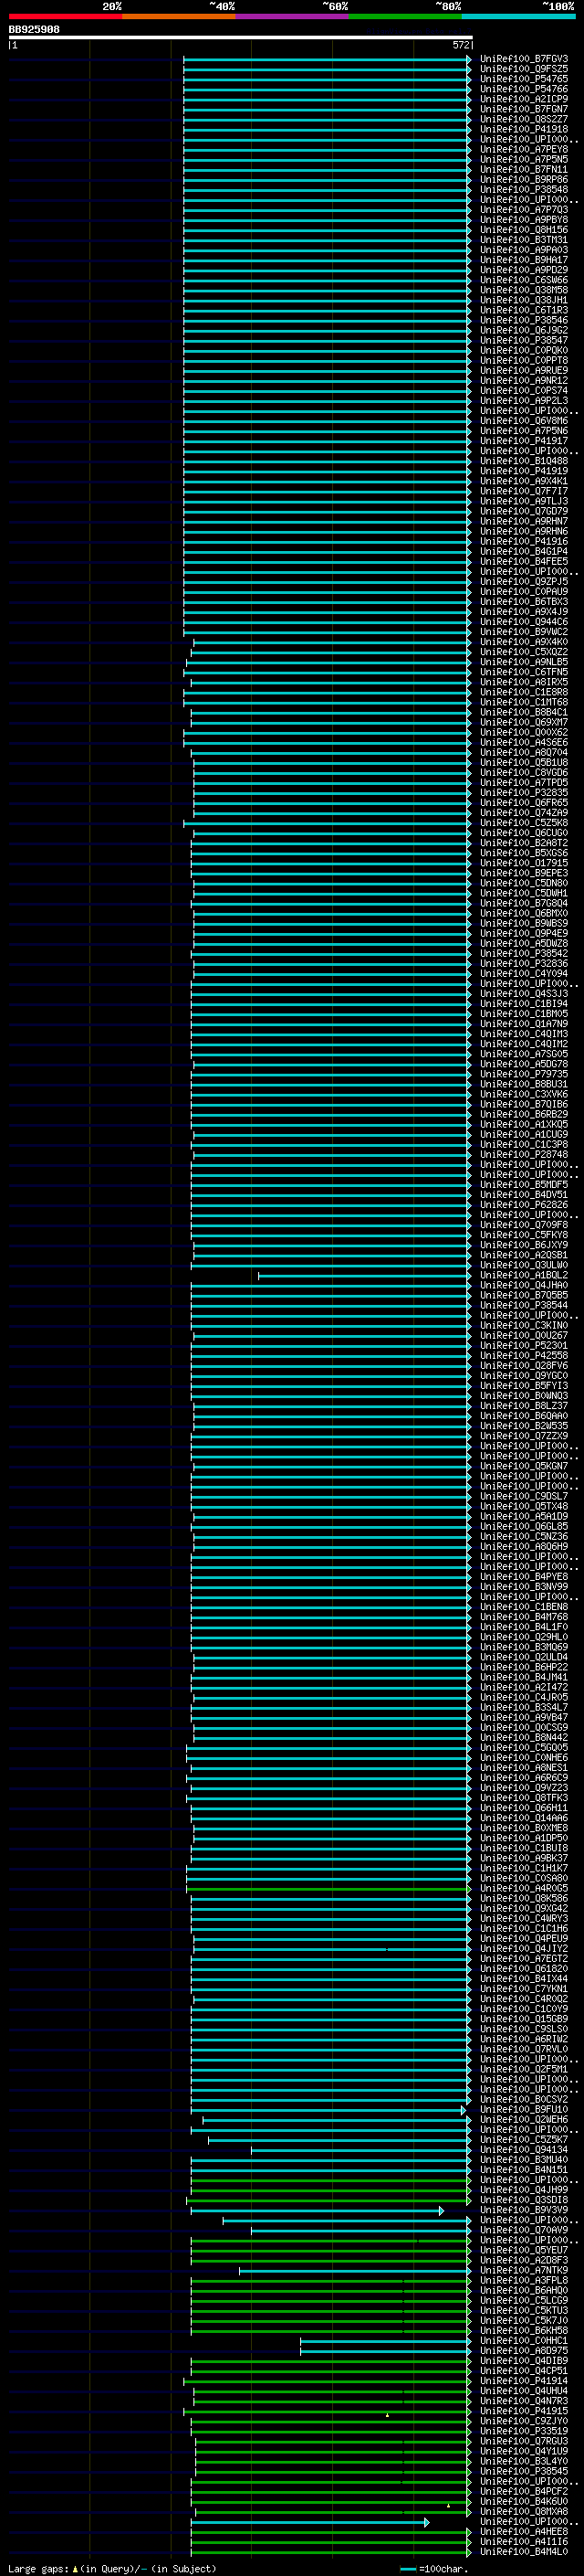Viewport: 584px width, 2576px height.
Task: Select hit label UniRef100_P32835
Action: coord(524,793)
